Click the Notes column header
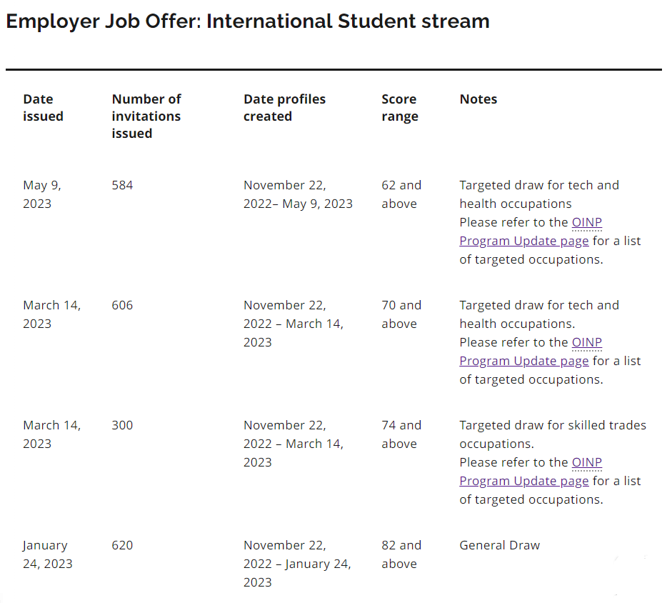Viewport: 667px width, 603px height. [x=478, y=99]
